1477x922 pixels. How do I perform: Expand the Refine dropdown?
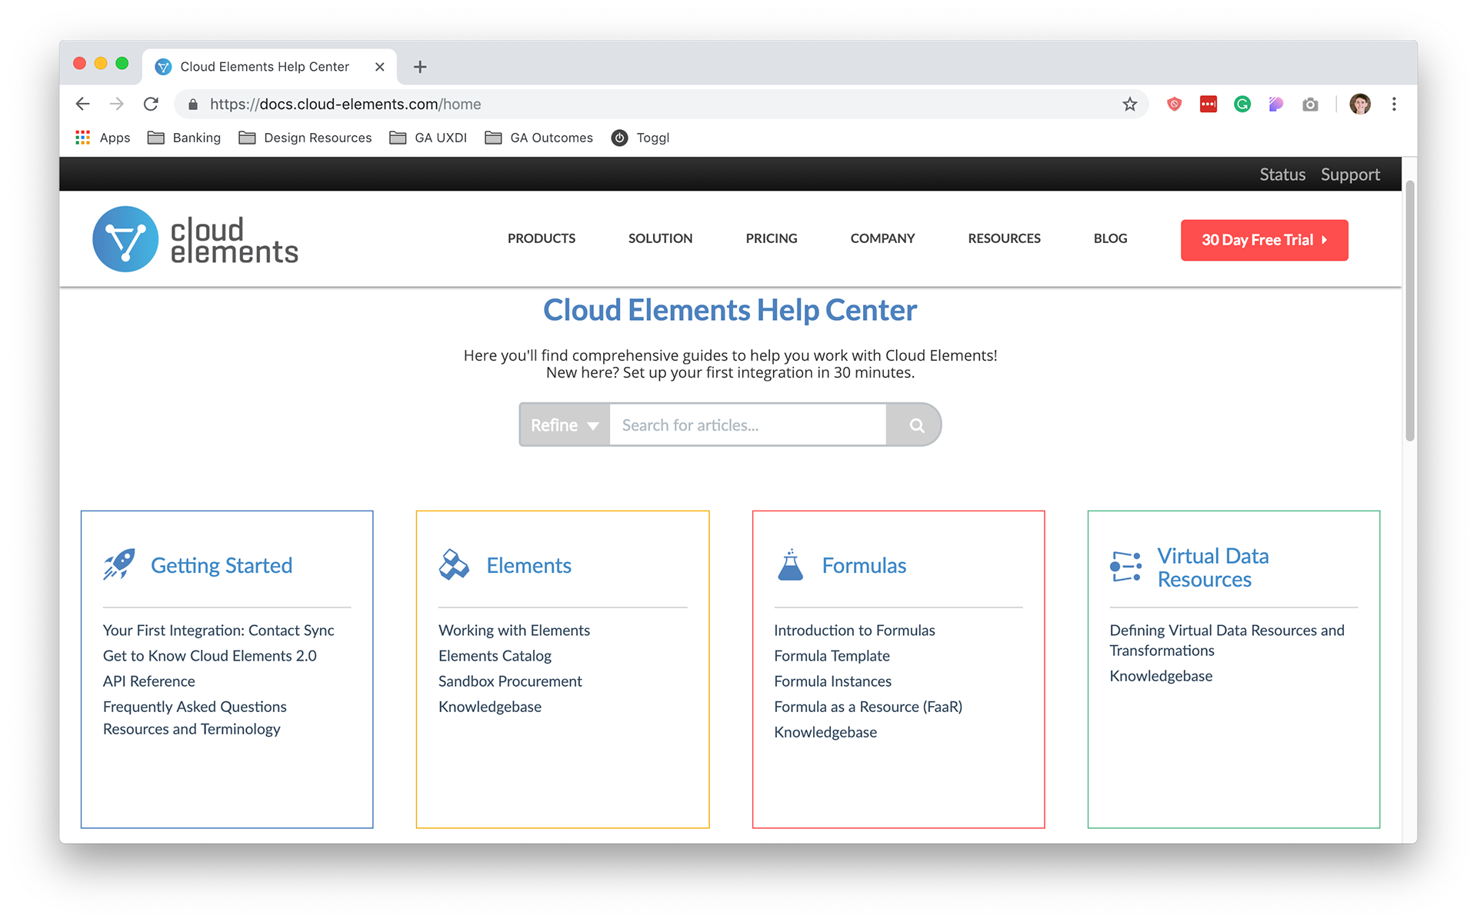[565, 425]
